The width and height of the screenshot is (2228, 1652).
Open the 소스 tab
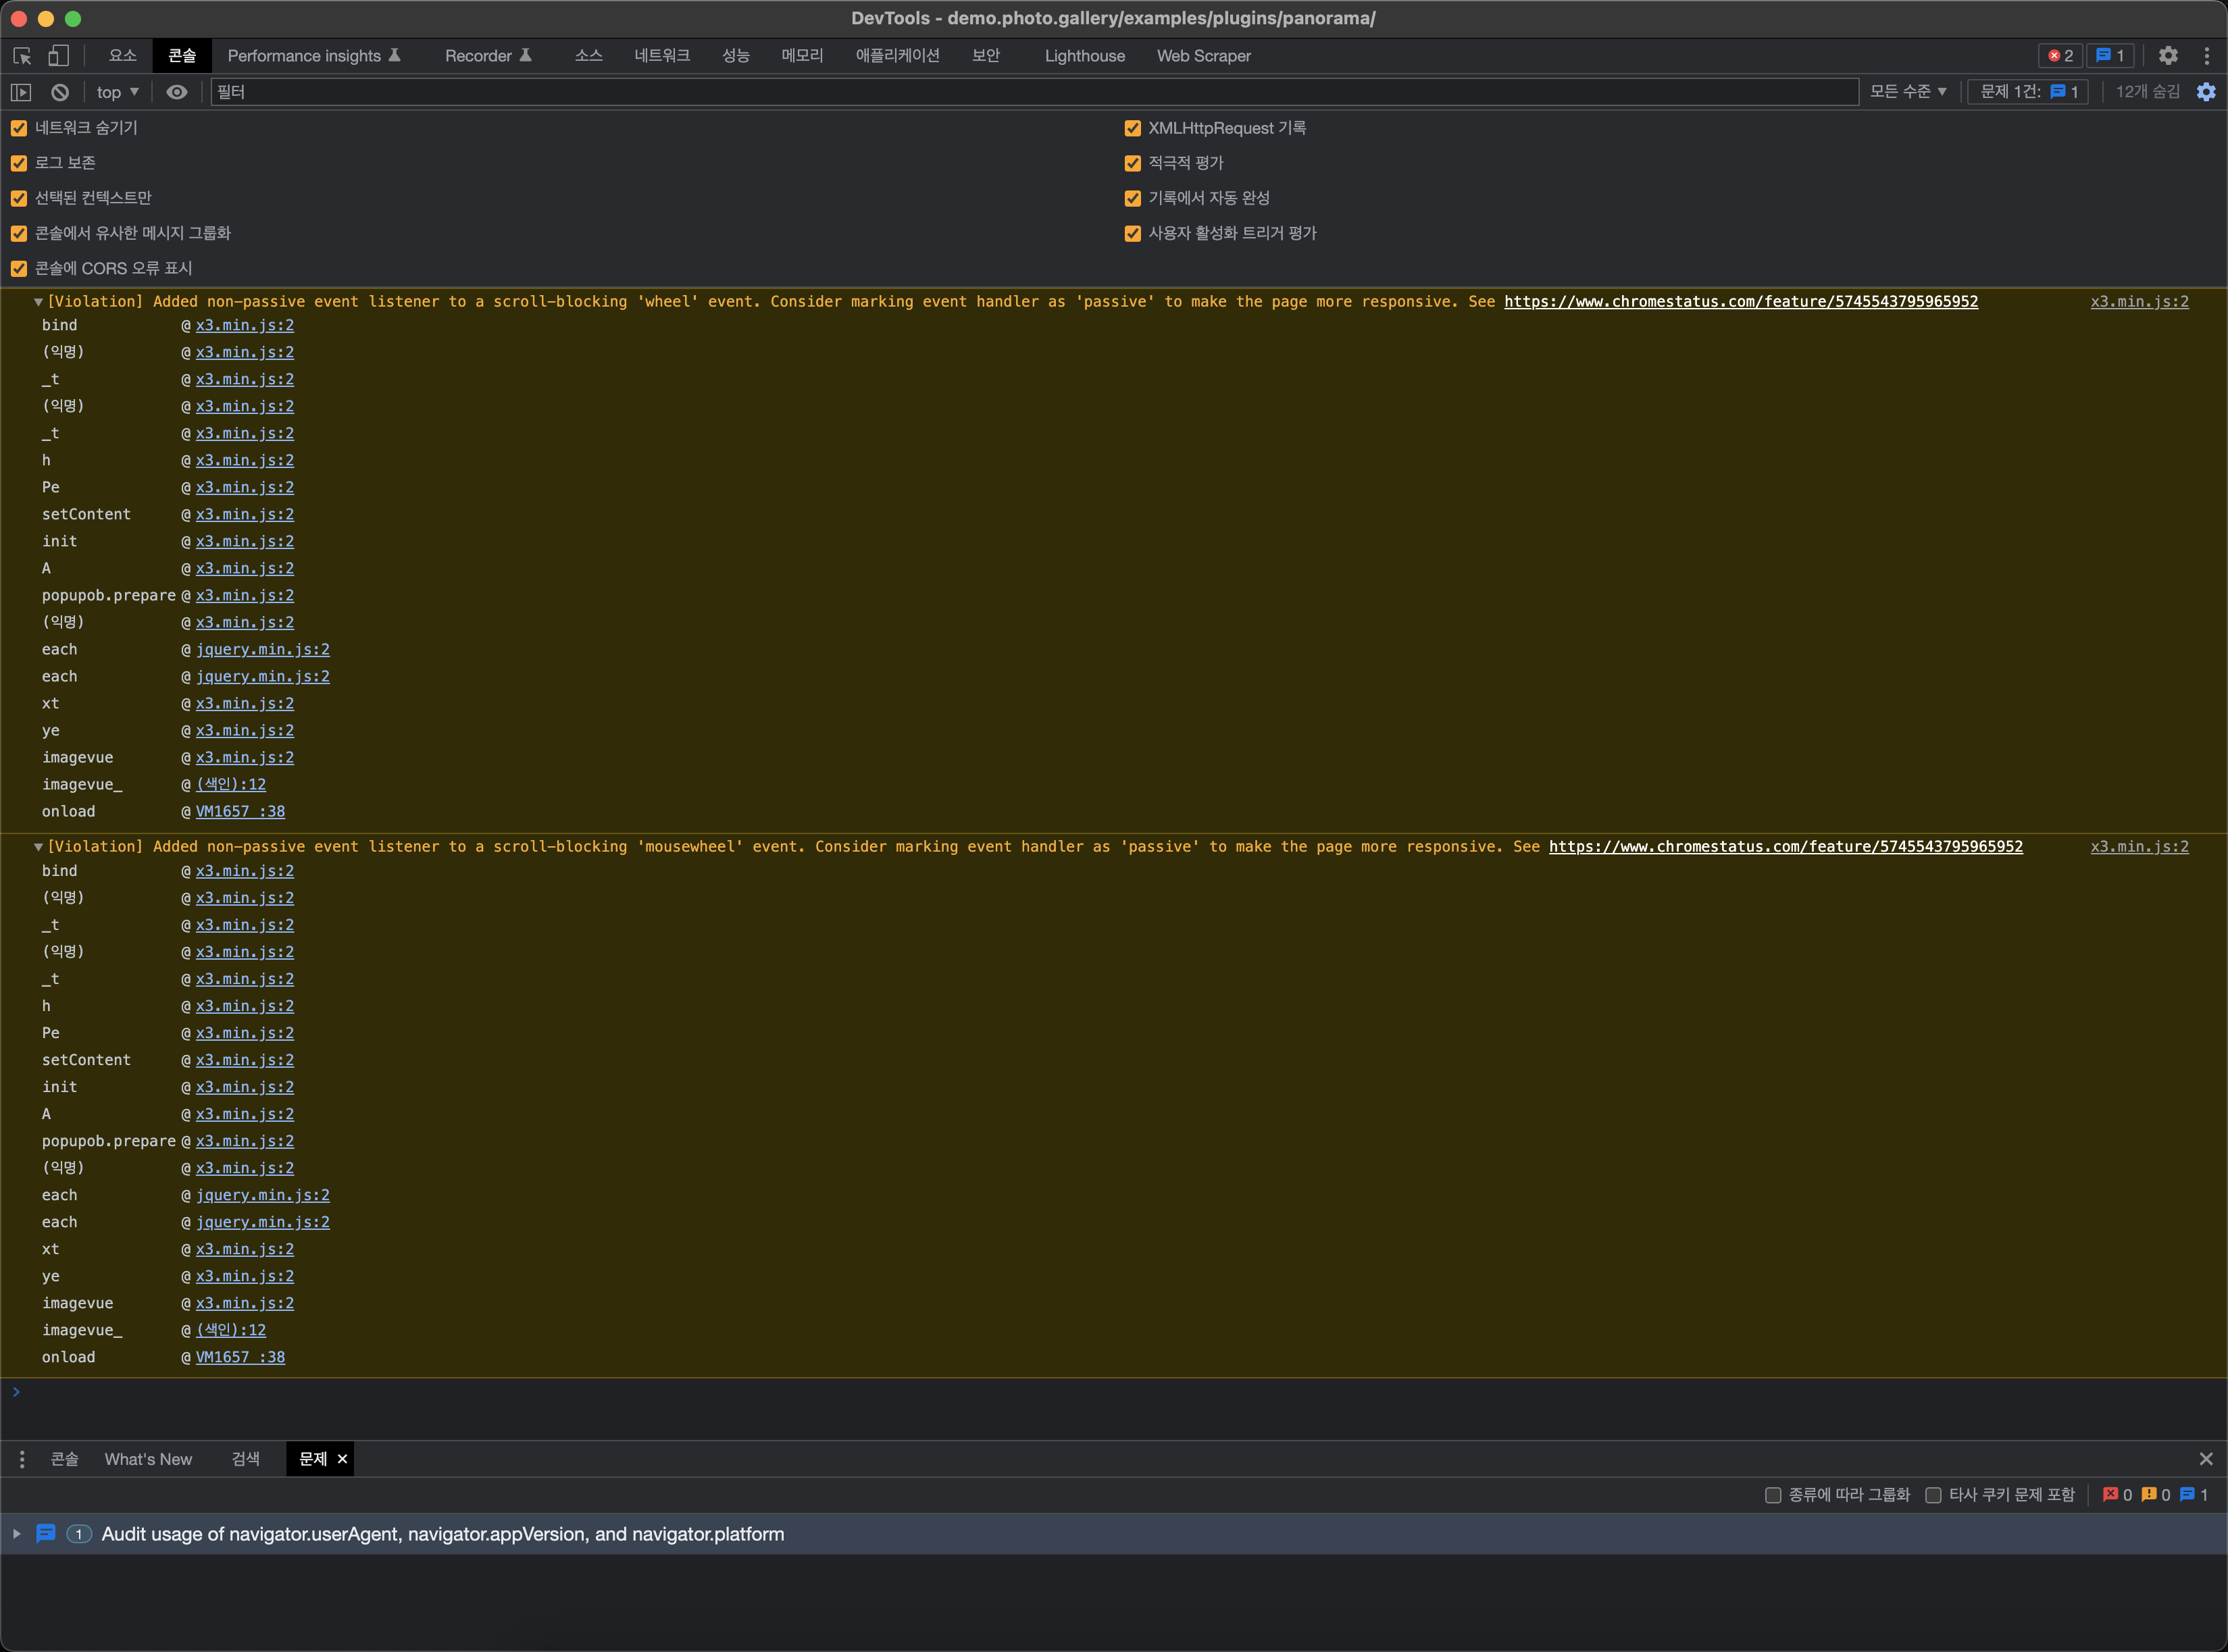click(x=588, y=56)
